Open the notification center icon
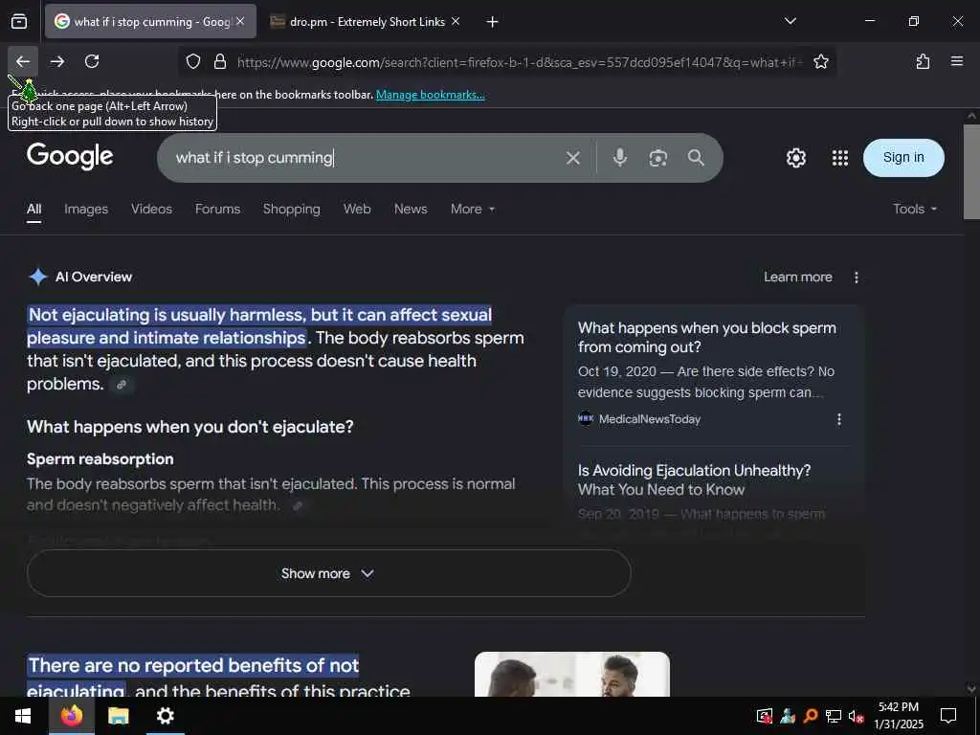The image size is (980, 735). (x=948, y=716)
